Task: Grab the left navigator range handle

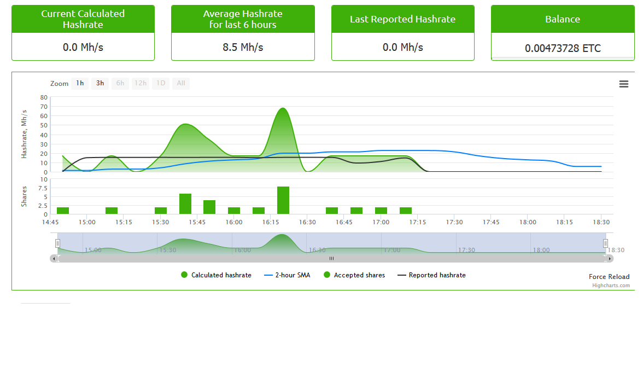Action: pos(57,243)
